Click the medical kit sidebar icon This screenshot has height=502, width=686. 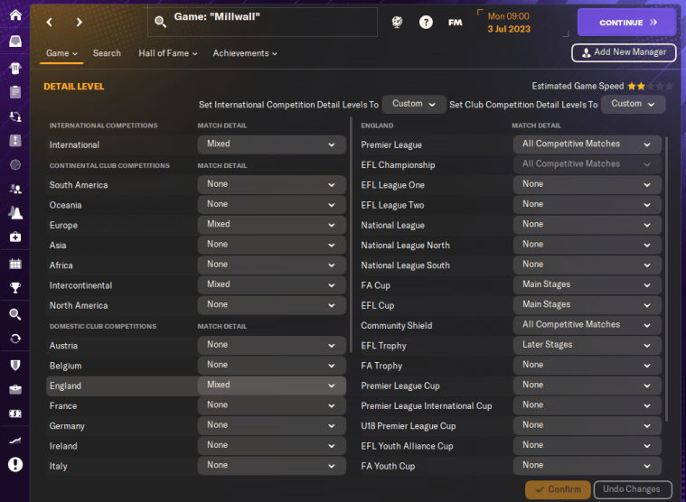(14, 237)
